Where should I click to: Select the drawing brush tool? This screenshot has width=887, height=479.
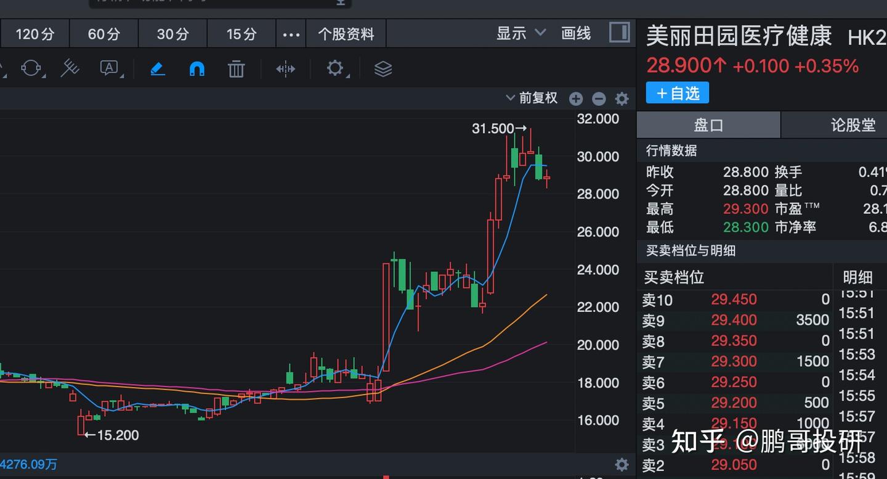pyautogui.click(x=158, y=69)
